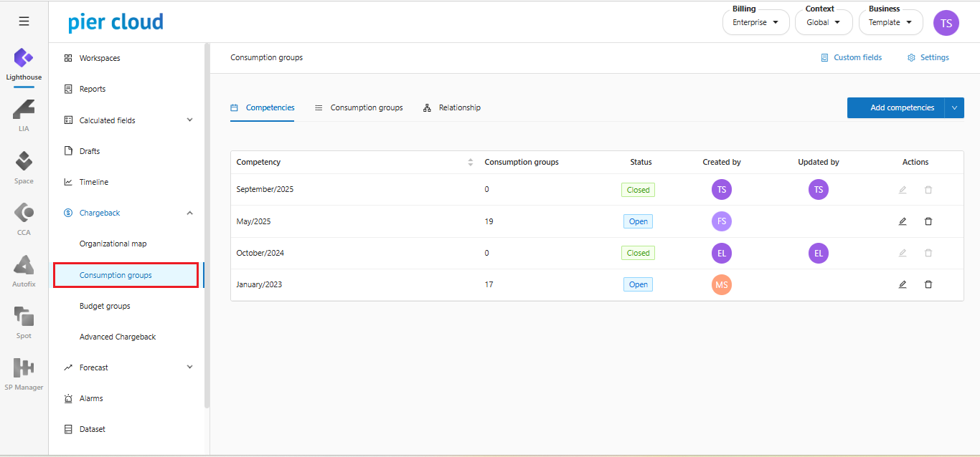The height and width of the screenshot is (457, 980).
Task: Open the hamburger menu icon
Action: tap(24, 21)
